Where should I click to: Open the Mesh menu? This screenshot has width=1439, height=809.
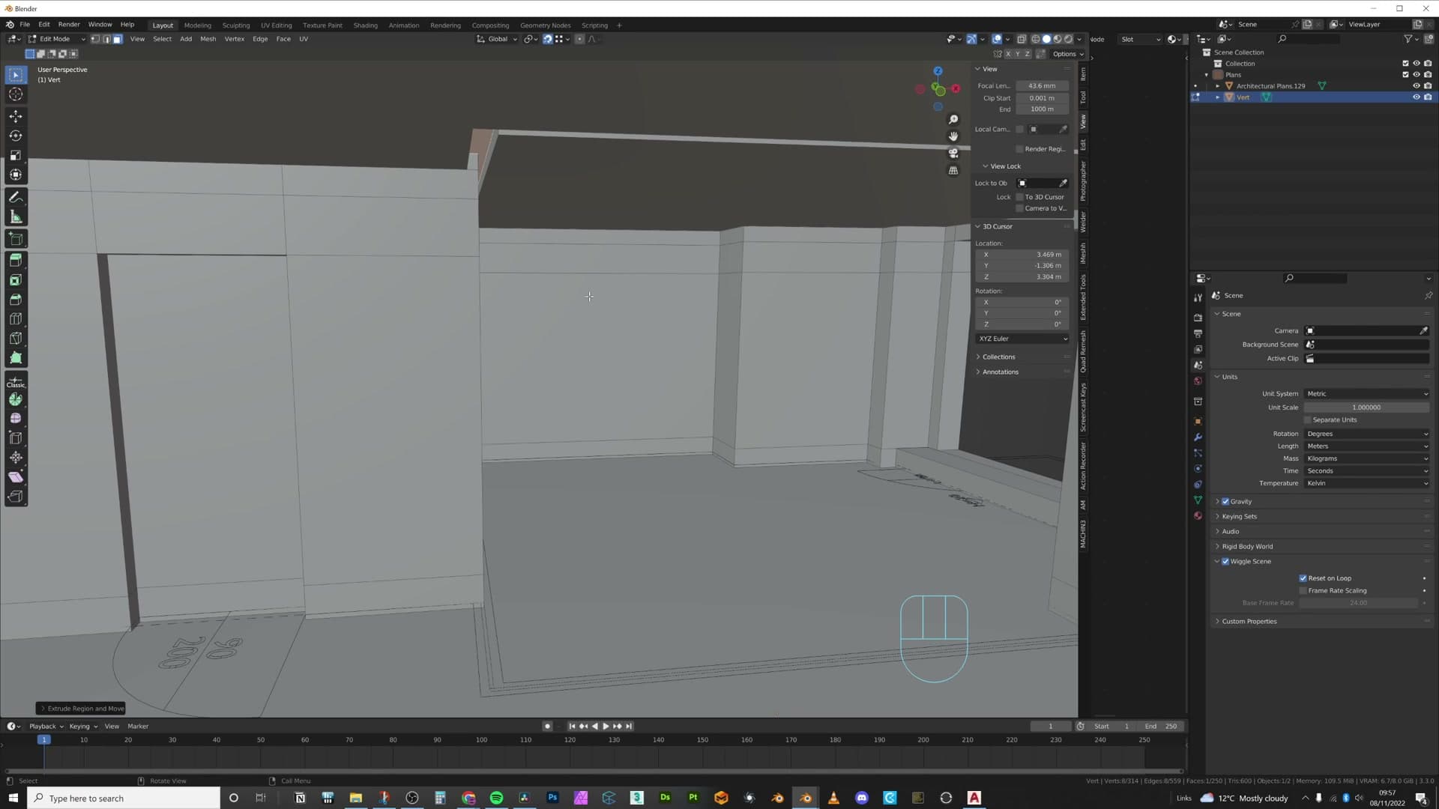pos(208,39)
